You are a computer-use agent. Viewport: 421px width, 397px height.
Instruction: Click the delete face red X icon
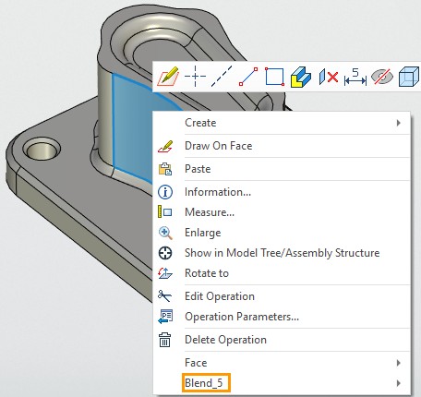(x=329, y=77)
